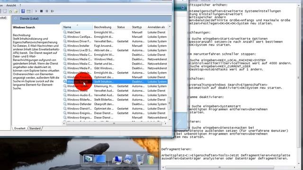The width and height of the screenshot is (303, 170).
Task: Click the show desktop dock icon
Action: [100, 159]
